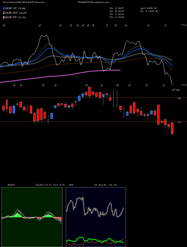Screen dimensions: 187x247
Task: Click inside the ADX indicator chart
Action: (x=96, y=217)
